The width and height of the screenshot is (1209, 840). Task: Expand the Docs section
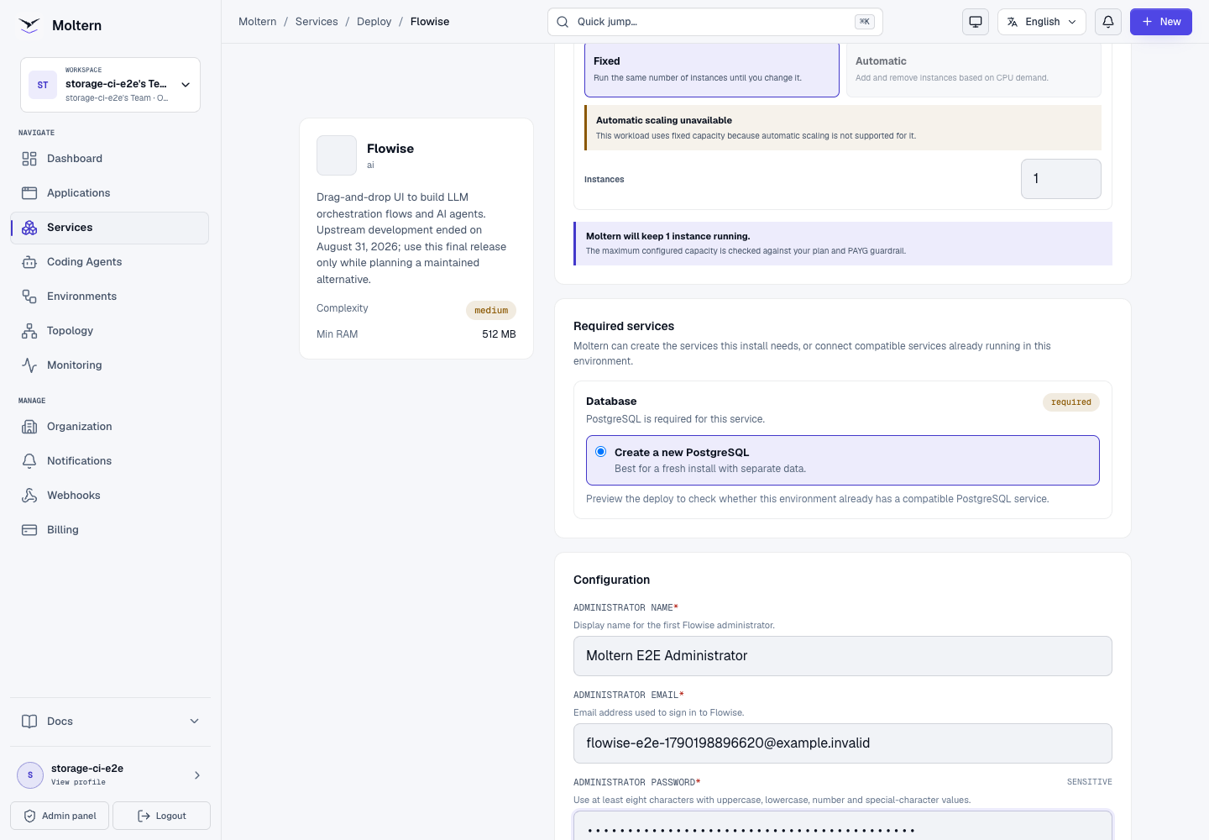click(x=110, y=722)
